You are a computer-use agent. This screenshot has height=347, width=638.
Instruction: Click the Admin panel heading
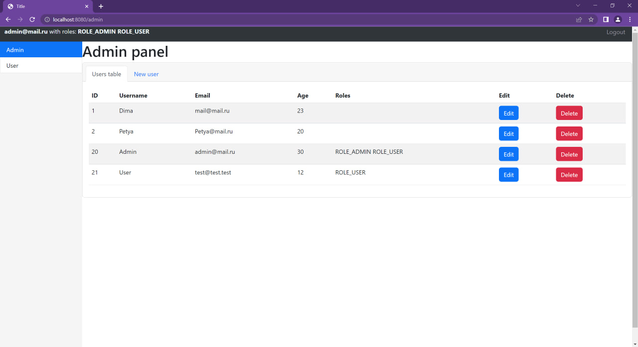click(125, 52)
